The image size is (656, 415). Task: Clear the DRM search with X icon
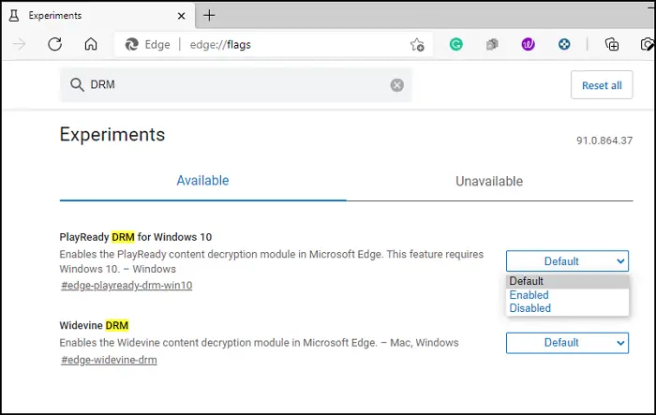(397, 85)
